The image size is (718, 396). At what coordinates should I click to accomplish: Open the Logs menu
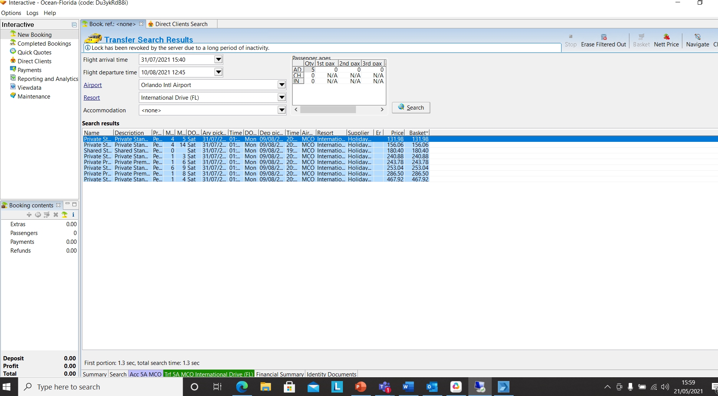pos(32,13)
